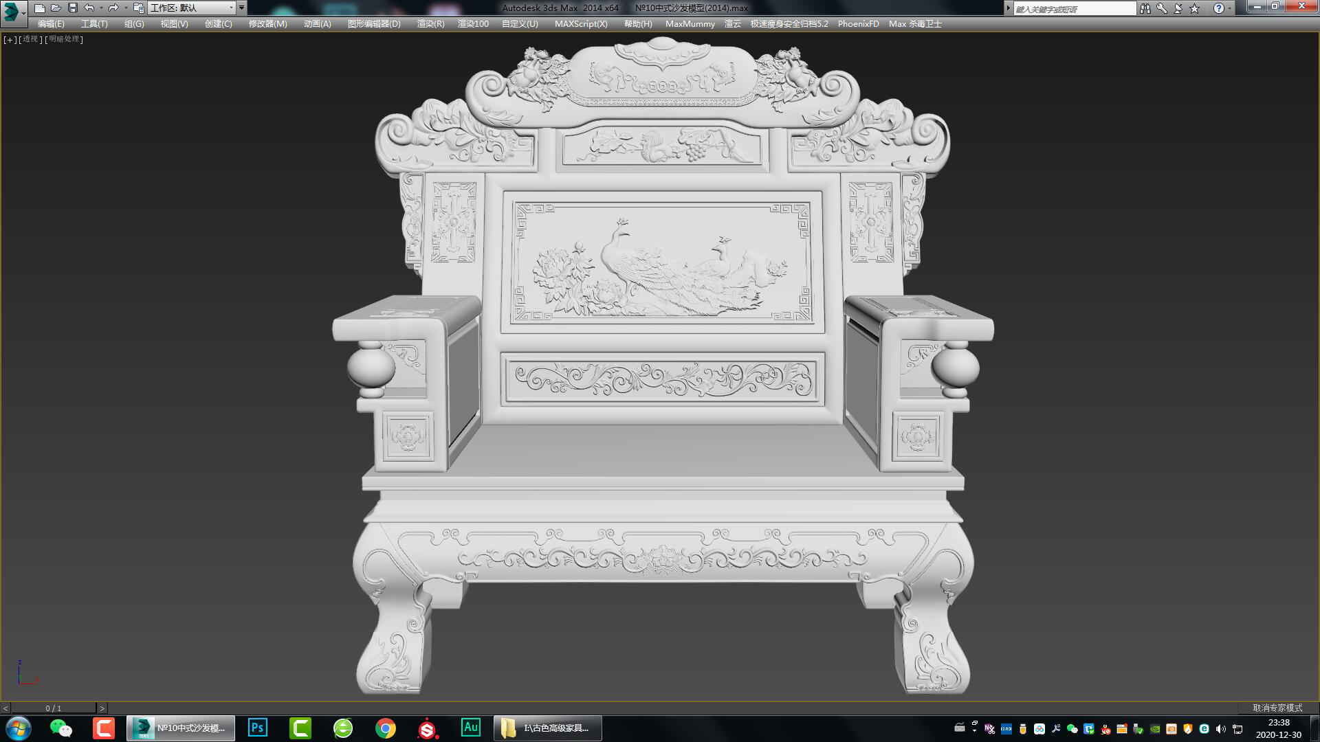Expand the Help dropdown arrow next to question mark

click(1231, 8)
